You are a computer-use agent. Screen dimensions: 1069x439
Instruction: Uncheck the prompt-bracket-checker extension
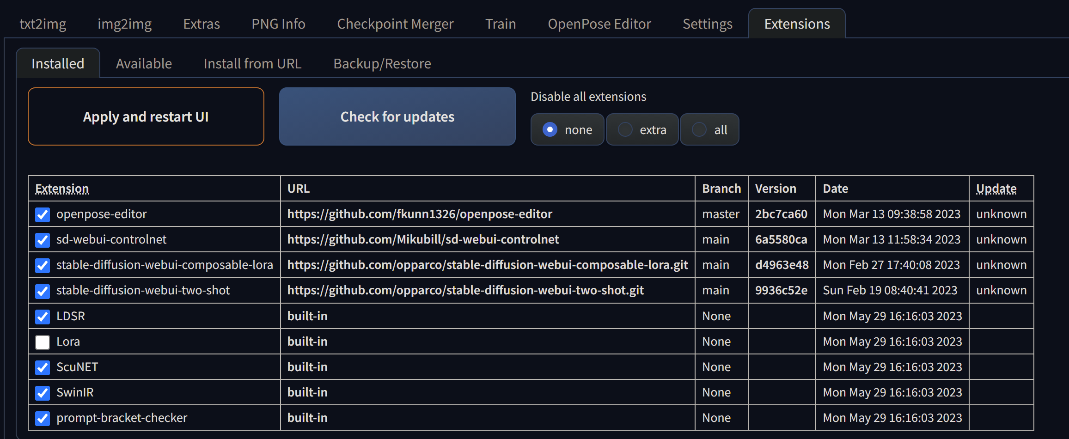42,418
